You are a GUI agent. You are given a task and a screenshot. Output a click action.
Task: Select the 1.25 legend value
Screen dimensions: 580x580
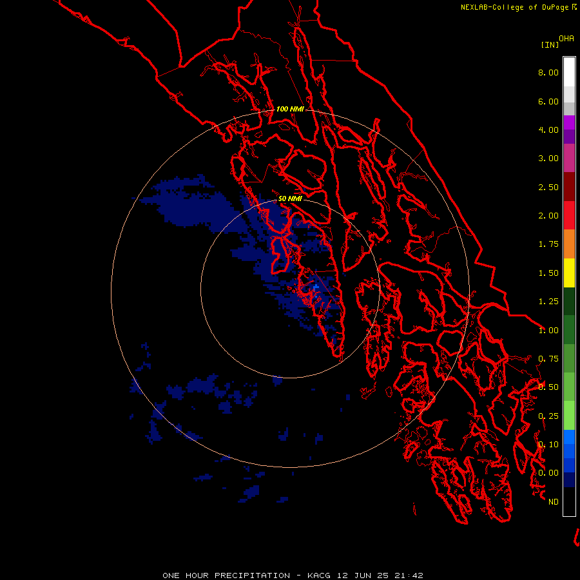[548, 302]
